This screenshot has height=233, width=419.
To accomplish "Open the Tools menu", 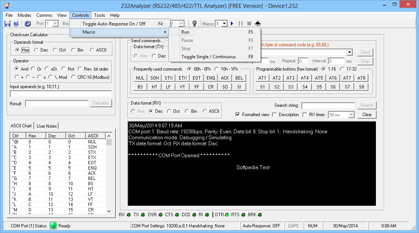I will 99,15.
